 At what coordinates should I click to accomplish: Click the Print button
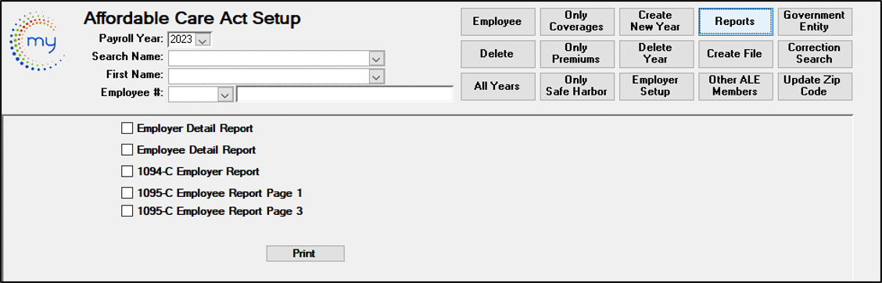[305, 253]
